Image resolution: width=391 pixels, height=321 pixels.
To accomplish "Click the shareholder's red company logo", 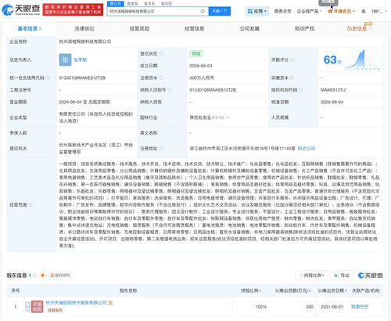I will pyautogui.click(x=37, y=307).
